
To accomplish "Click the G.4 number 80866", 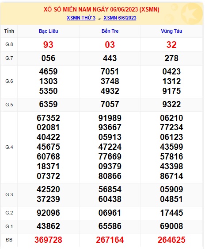I will coord(110,176).
